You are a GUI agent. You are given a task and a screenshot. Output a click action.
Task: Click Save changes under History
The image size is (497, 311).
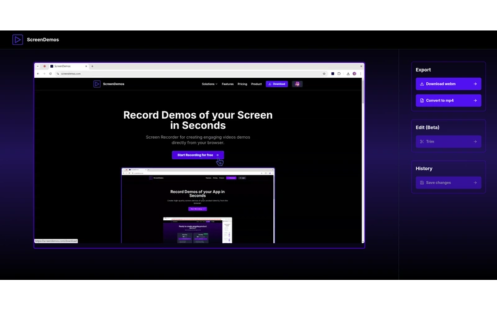[448, 182]
